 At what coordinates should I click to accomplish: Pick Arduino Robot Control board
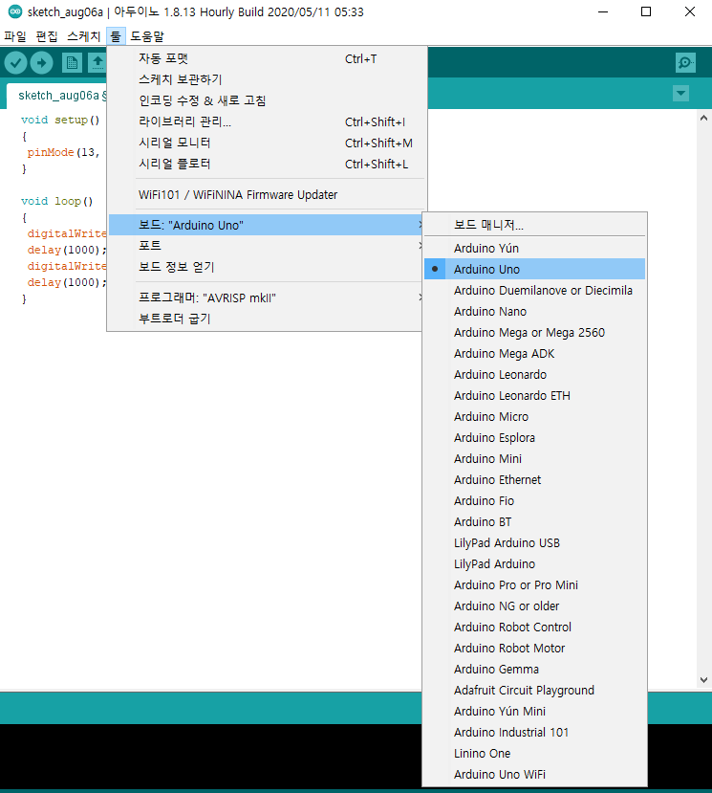pos(534,628)
